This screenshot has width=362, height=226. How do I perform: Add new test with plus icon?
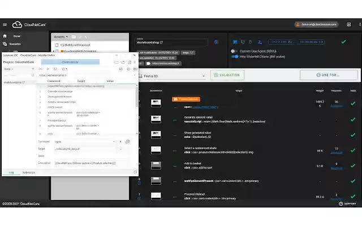[33, 69]
